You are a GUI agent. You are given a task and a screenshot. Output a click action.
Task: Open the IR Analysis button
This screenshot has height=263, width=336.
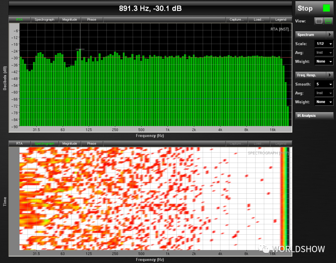(x=314, y=115)
